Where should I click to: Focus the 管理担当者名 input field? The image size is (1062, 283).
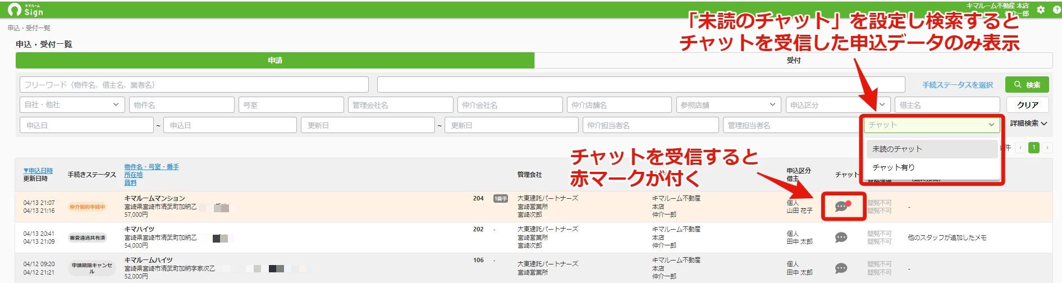(791, 125)
